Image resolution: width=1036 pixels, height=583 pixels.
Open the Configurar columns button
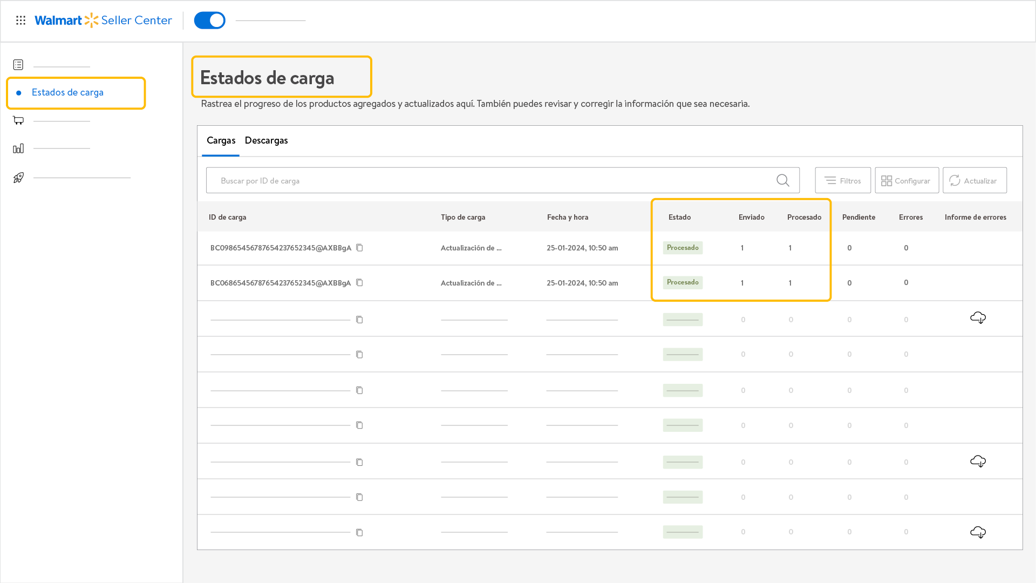click(x=906, y=180)
